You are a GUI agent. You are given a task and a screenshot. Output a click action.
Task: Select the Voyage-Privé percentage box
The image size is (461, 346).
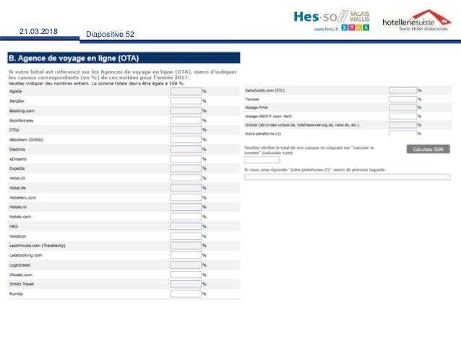(x=403, y=108)
